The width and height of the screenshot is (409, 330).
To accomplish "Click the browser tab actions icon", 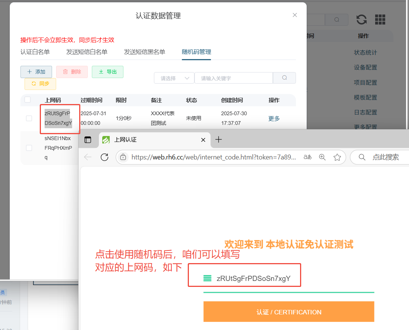I will point(88,140).
